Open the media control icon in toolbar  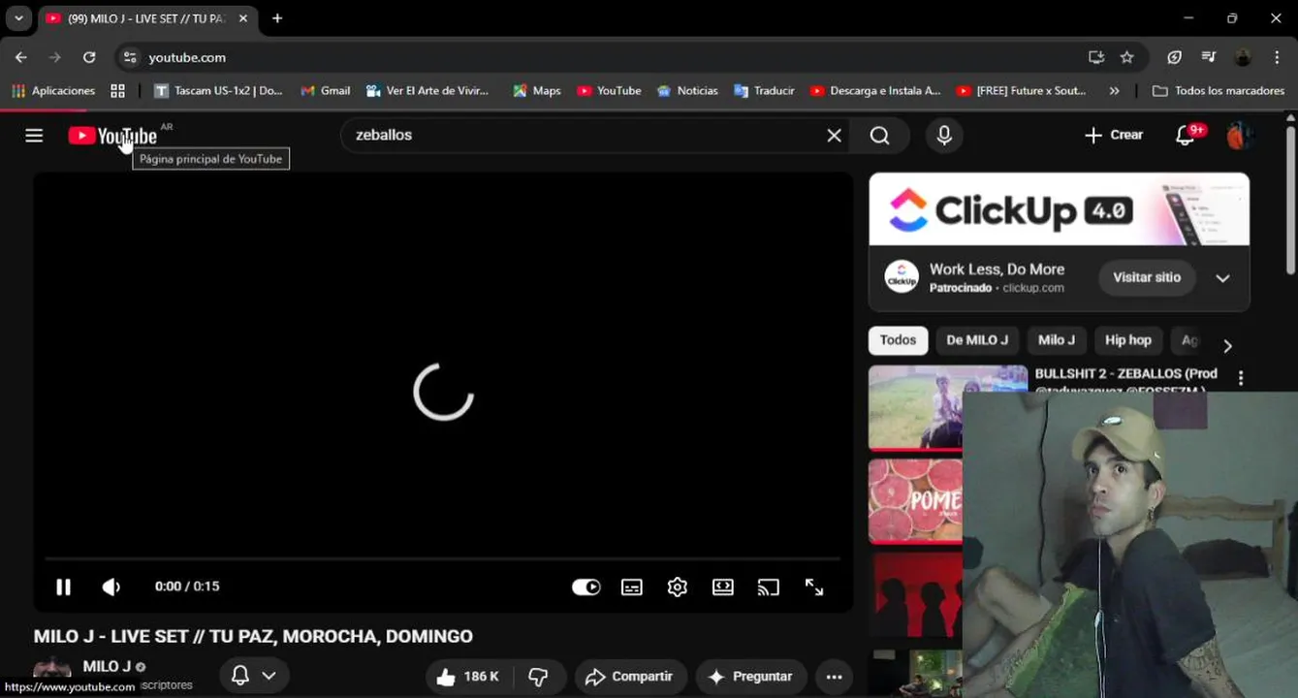[1208, 57]
